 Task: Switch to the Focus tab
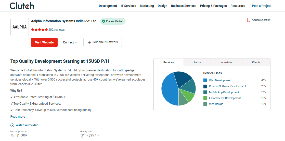pos(197,62)
